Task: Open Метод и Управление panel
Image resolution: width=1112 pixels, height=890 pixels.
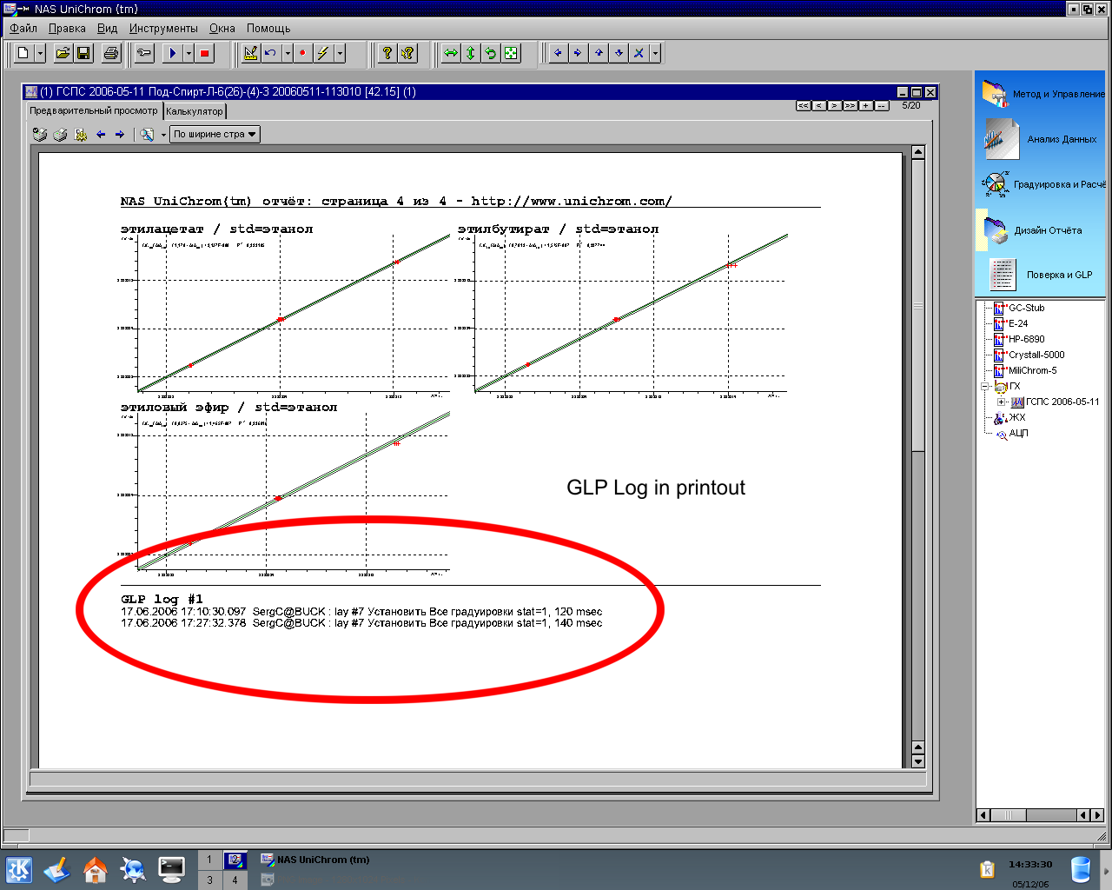Action: pos(1042,93)
